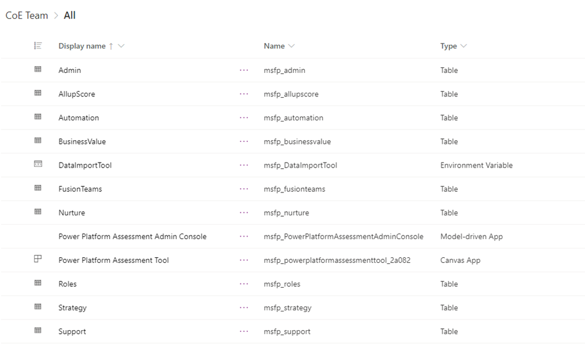
Task: Click the list selection icon in the header row
Action: click(37, 45)
